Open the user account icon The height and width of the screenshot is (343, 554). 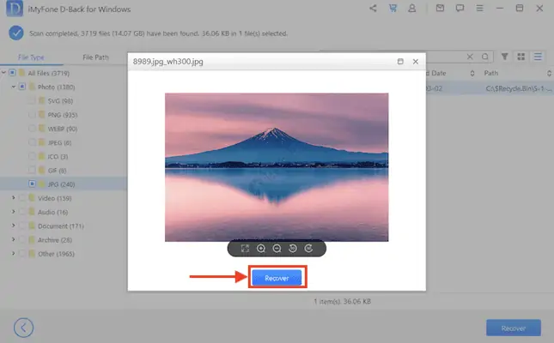412,9
